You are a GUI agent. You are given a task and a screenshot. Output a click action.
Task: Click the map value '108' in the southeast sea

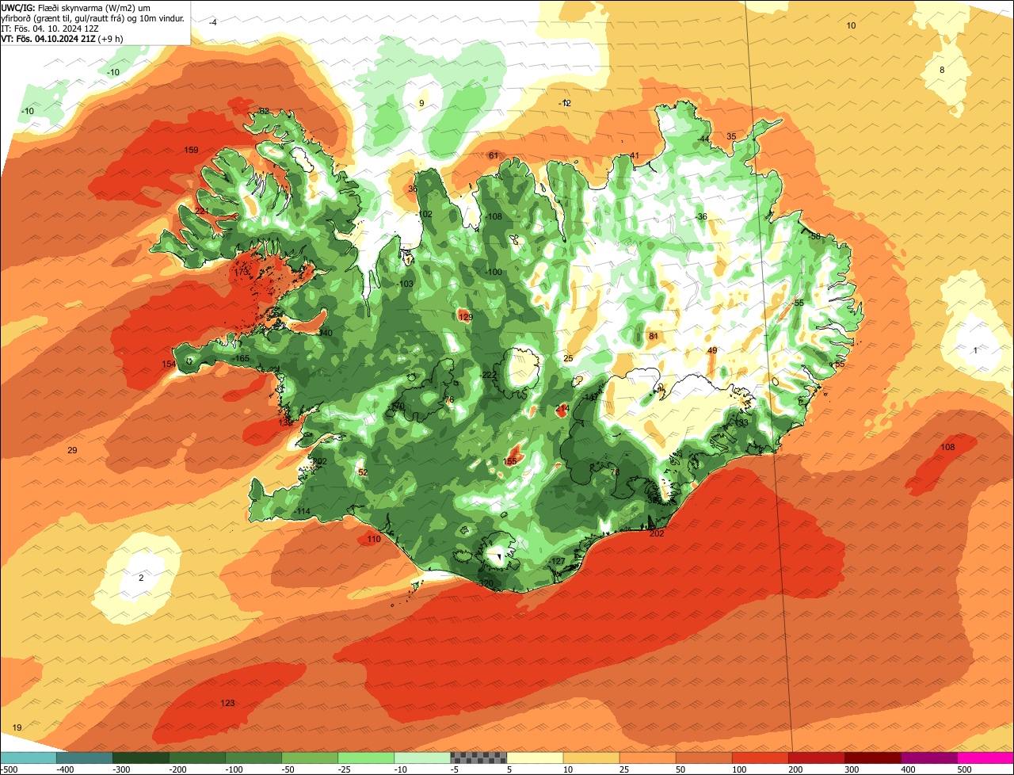point(947,447)
